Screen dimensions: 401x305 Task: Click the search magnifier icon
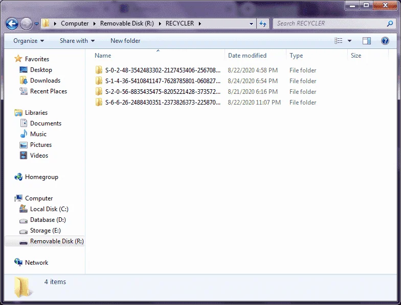coord(390,23)
